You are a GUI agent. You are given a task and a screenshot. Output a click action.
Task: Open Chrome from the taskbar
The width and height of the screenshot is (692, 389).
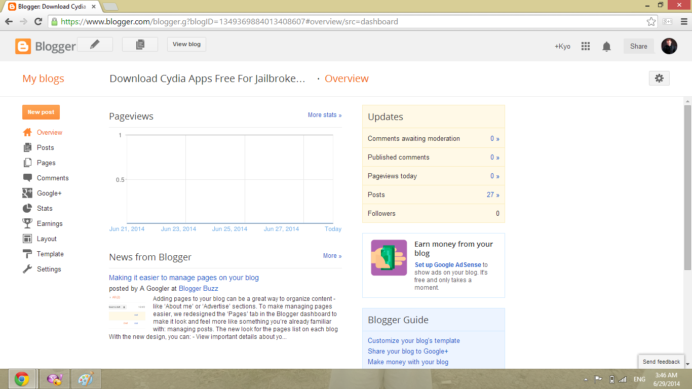22,378
